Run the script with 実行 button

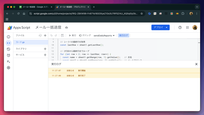tap(72, 36)
